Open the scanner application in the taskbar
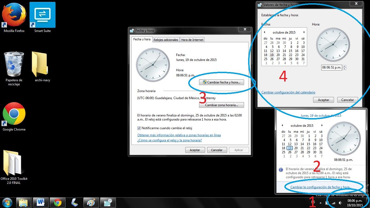Viewport: 370px width, 208px height. (74, 202)
